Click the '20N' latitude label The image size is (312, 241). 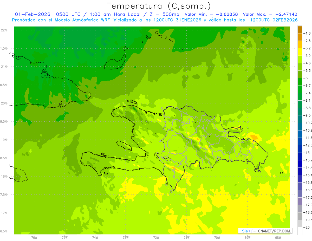(x=4, y=103)
